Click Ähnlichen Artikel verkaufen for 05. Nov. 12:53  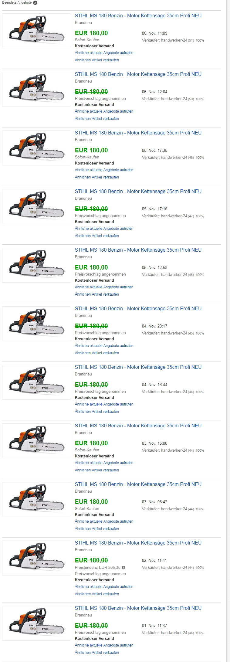97,294
